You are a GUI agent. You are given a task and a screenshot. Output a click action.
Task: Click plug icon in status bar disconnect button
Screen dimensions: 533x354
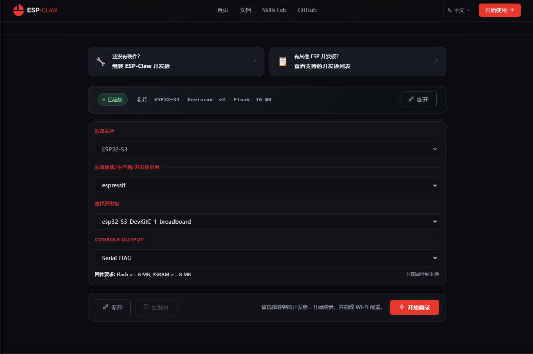coord(411,99)
